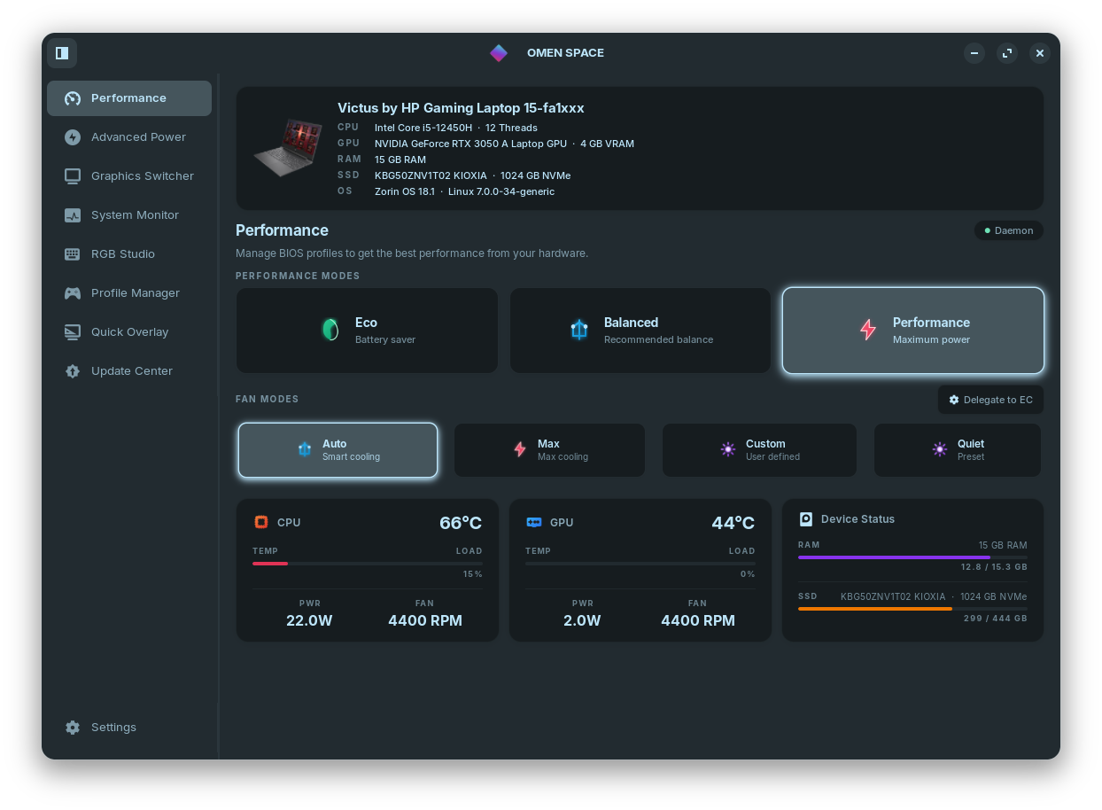The image size is (1102, 810).
Task: Minimize the OMEN SPACE window
Action: pyautogui.click(x=974, y=53)
